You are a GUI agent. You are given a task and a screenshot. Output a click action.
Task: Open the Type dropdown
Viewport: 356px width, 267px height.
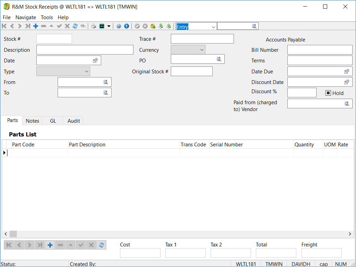click(86, 71)
